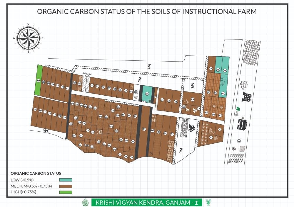Screen dimensions: 294x207
Task: Click the compass rose icon
Action: [x=28, y=38]
